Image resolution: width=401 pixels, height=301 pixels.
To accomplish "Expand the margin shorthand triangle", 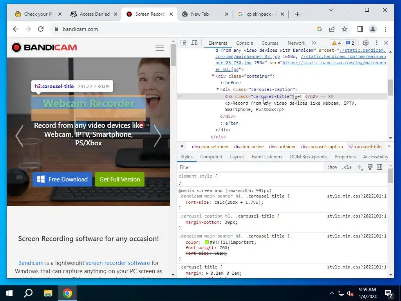I will click(x=207, y=273).
